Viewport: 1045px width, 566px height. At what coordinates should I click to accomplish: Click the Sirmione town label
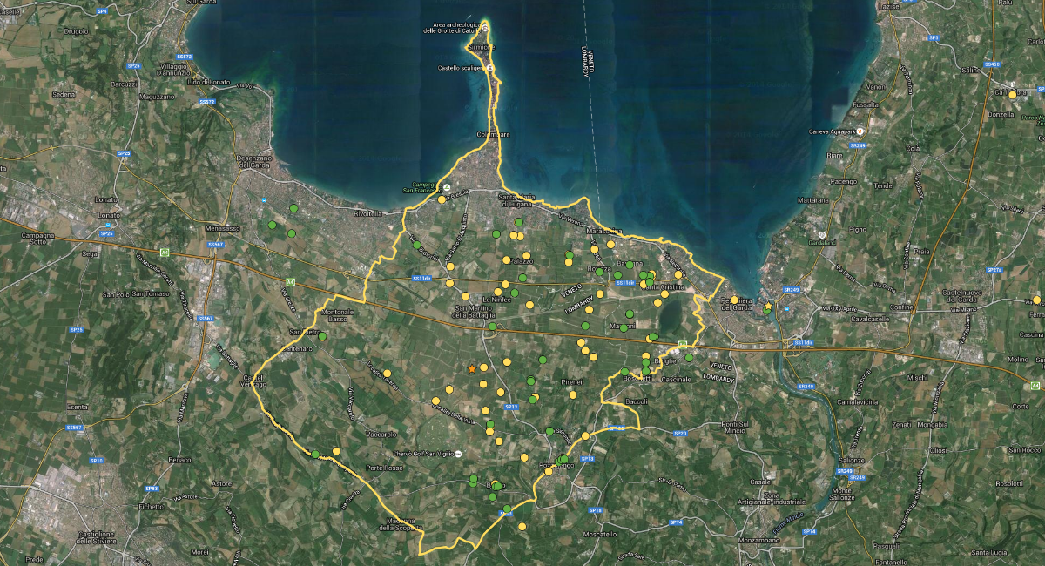[481, 47]
